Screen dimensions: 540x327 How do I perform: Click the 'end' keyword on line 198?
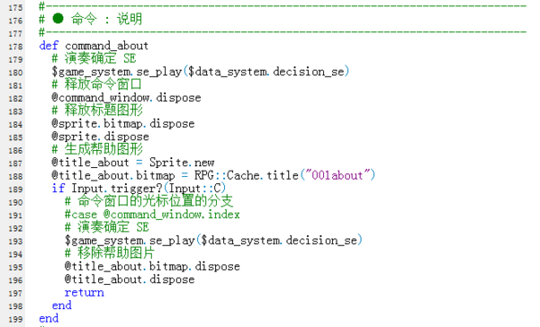61,305
